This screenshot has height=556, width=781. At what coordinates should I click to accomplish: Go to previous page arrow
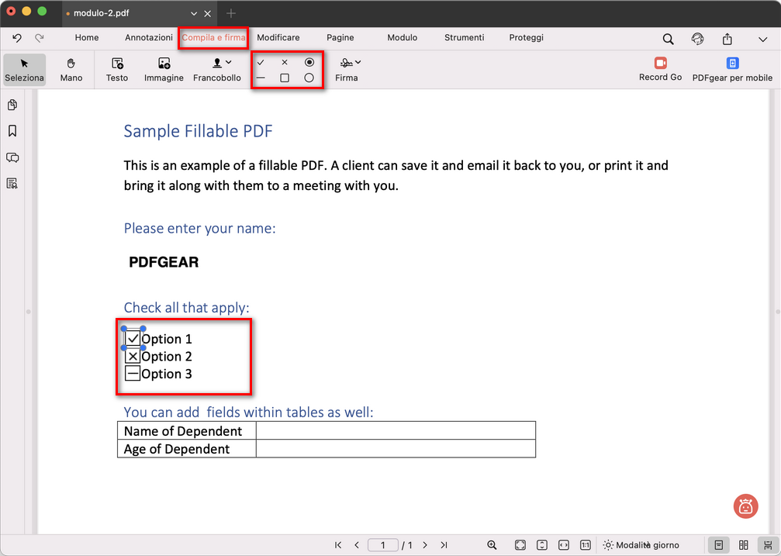click(357, 545)
